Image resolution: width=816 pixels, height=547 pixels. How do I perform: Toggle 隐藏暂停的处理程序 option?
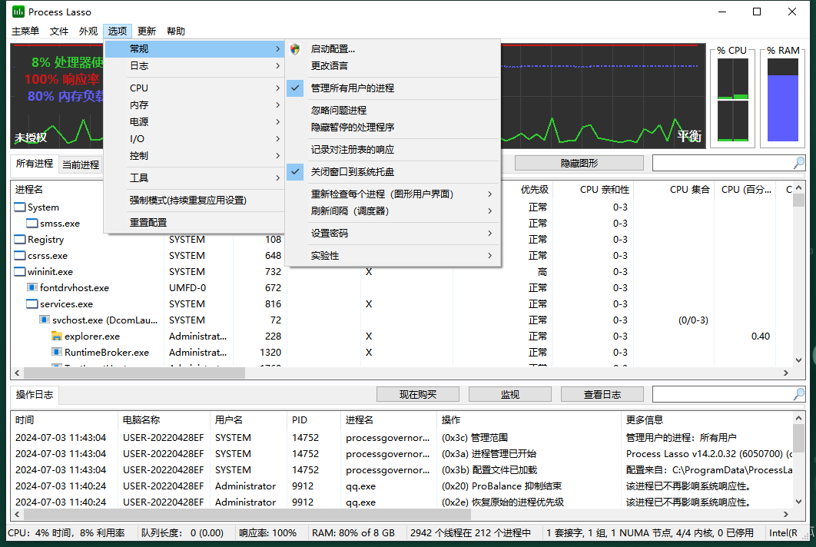point(393,127)
